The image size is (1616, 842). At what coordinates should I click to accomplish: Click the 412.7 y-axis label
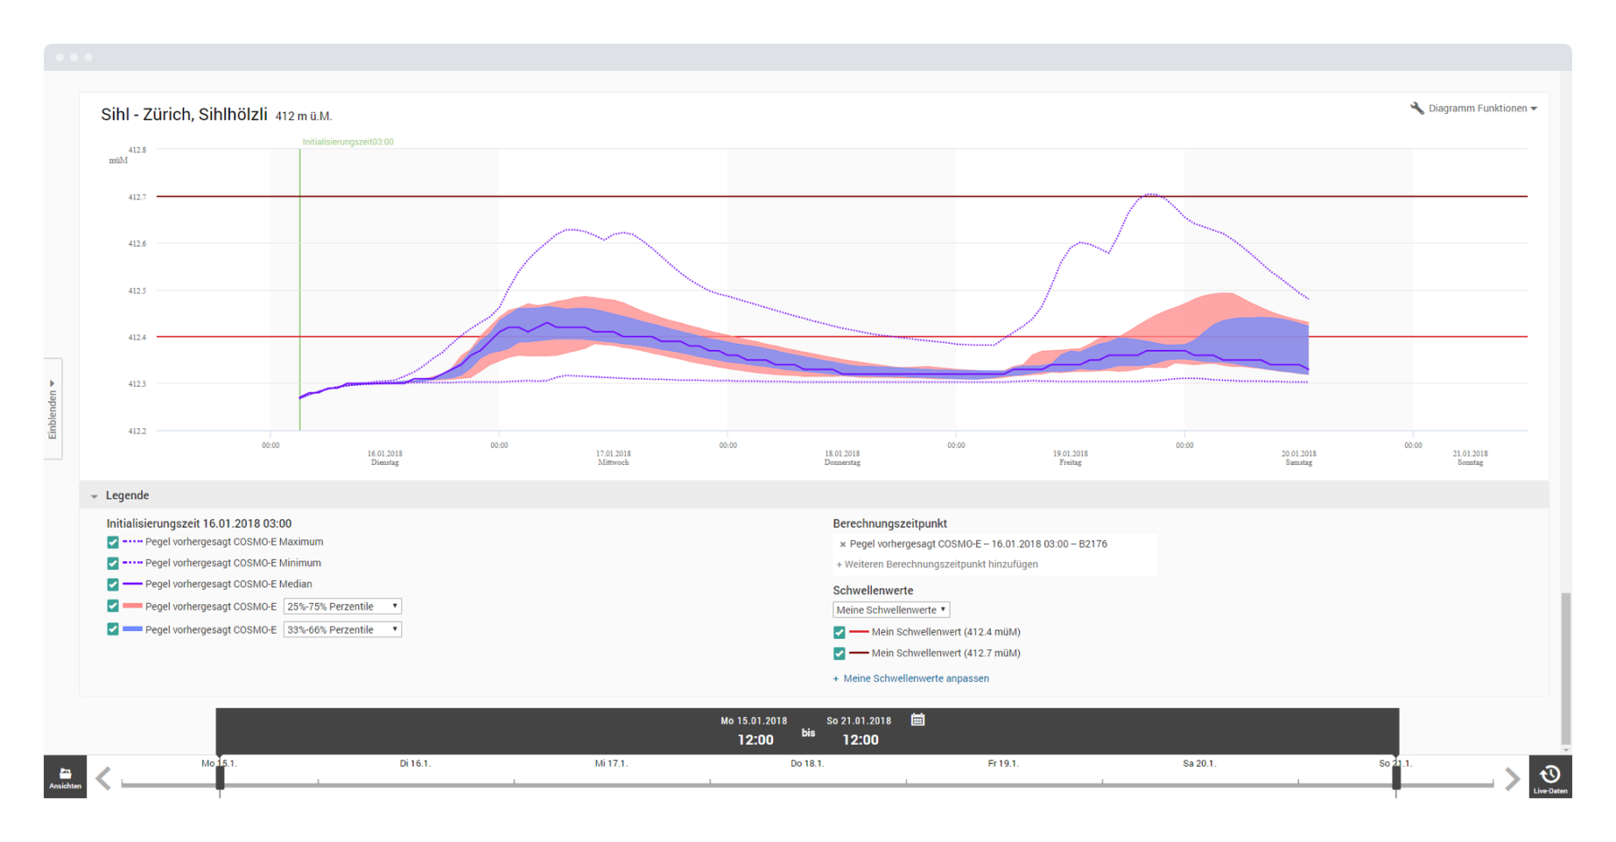click(x=136, y=197)
